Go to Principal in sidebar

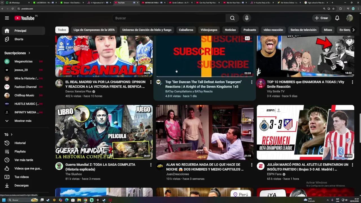click(x=23, y=31)
